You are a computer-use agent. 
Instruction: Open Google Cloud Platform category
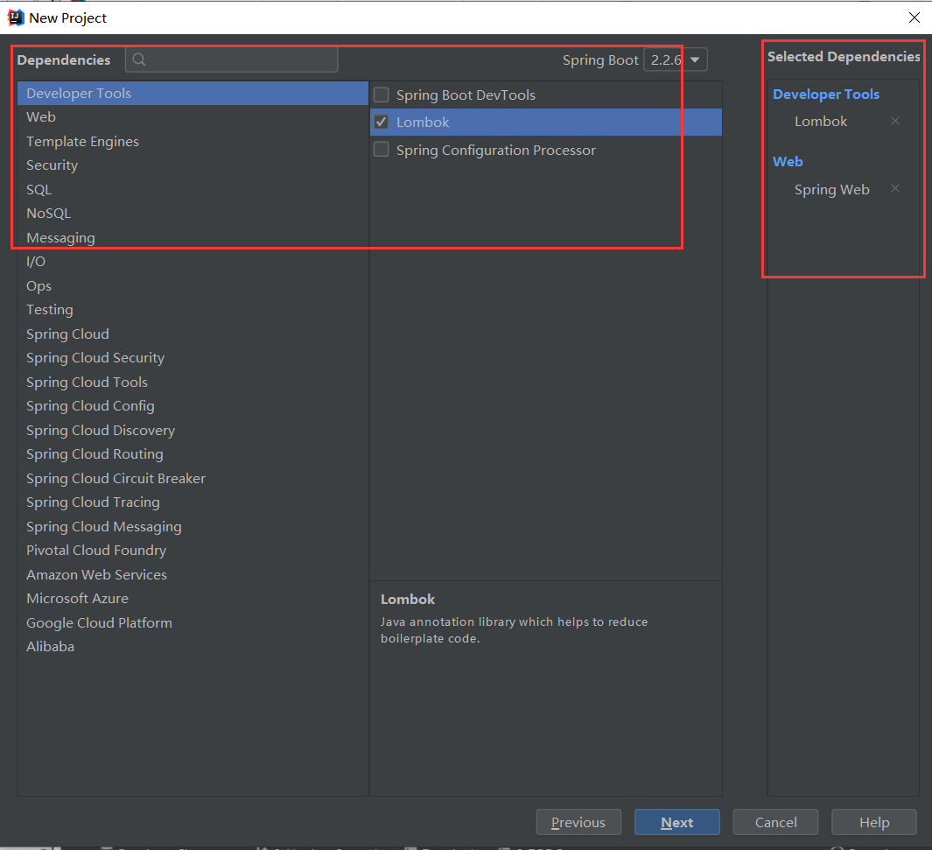193,623
